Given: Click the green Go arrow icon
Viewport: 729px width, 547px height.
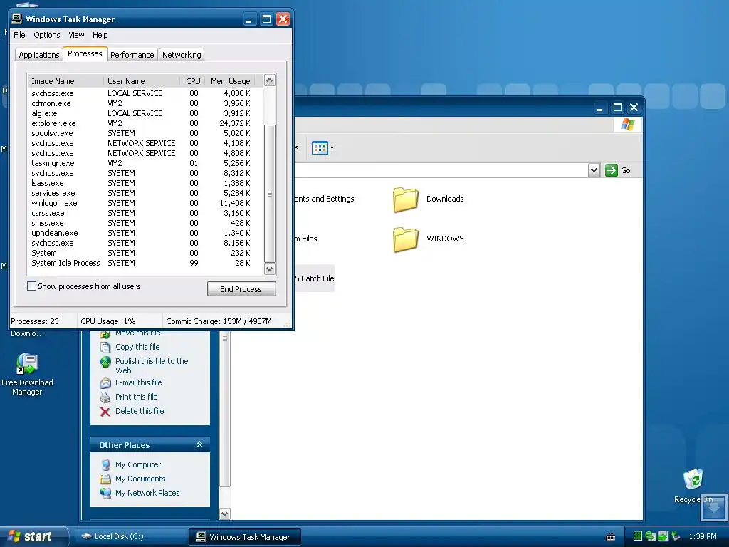Looking at the screenshot, I should 611,170.
